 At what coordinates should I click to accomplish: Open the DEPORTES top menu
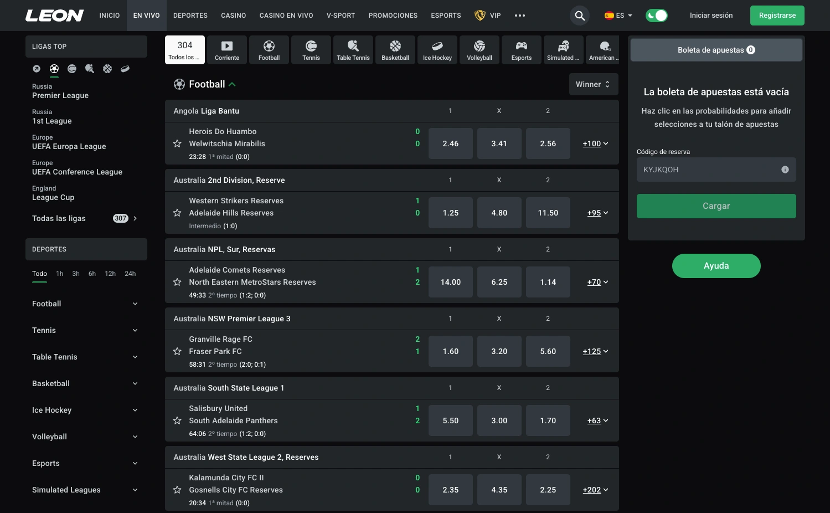point(190,16)
